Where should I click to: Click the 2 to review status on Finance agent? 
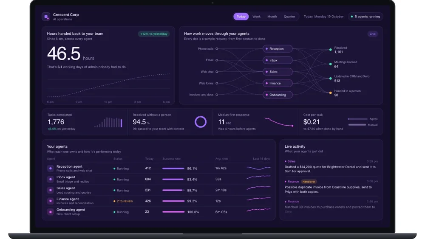(123, 201)
